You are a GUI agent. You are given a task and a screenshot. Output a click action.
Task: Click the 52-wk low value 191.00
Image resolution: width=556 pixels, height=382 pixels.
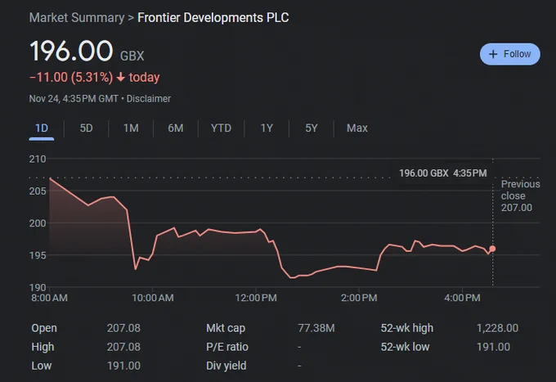click(493, 347)
